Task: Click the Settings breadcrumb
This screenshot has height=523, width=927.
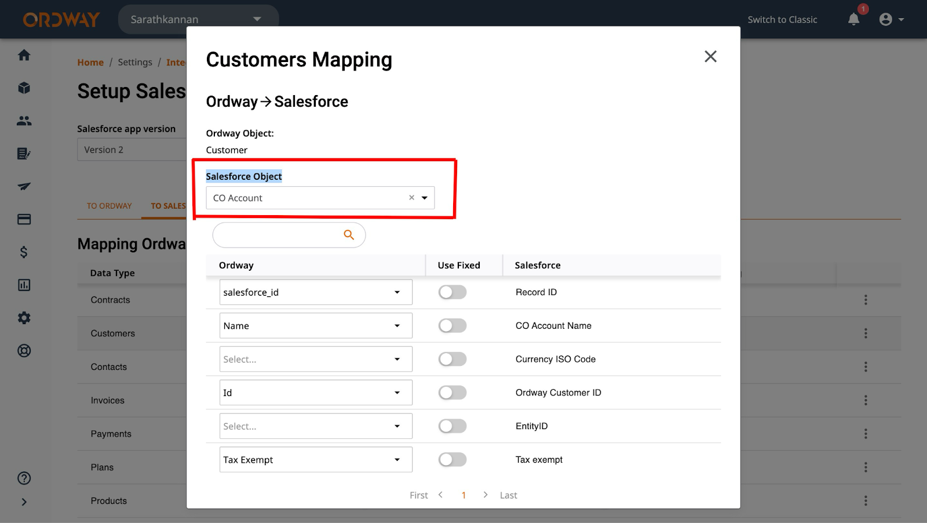Action: pos(135,62)
